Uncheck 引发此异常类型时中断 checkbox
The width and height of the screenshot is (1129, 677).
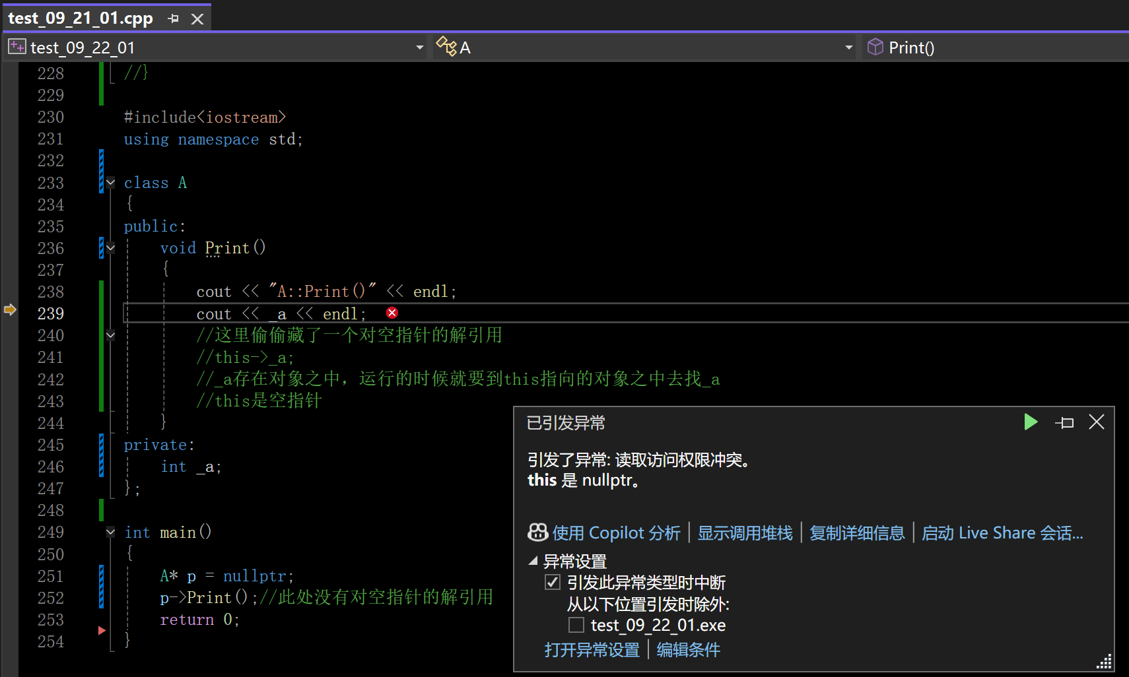click(x=553, y=582)
